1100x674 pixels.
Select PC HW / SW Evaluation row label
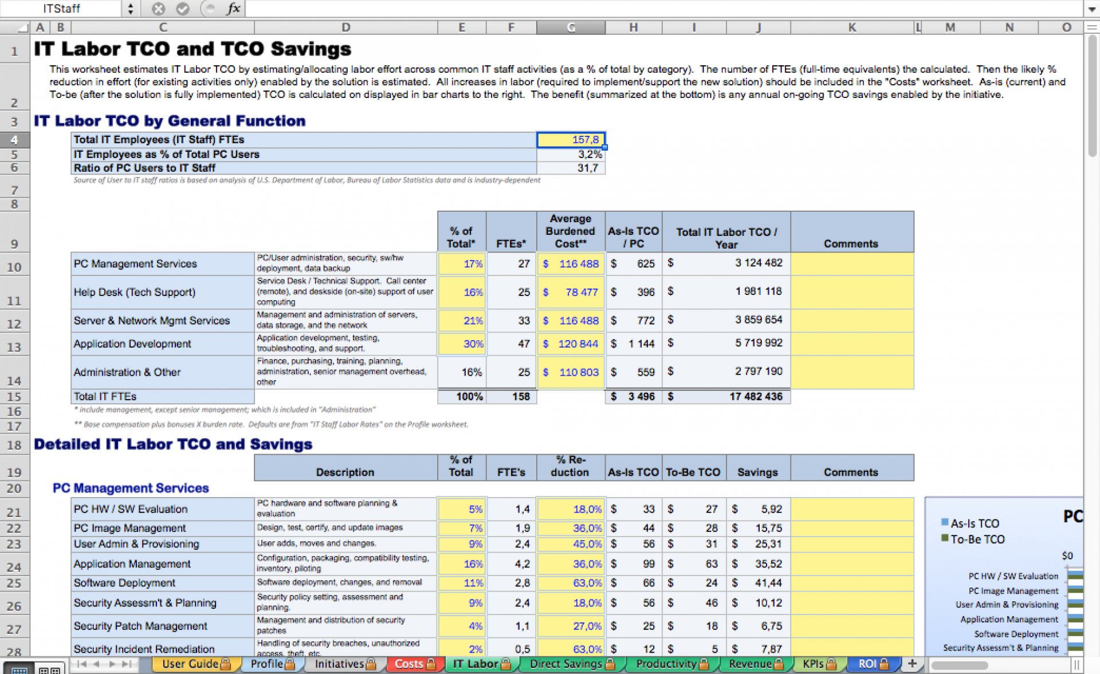pyautogui.click(x=163, y=510)
